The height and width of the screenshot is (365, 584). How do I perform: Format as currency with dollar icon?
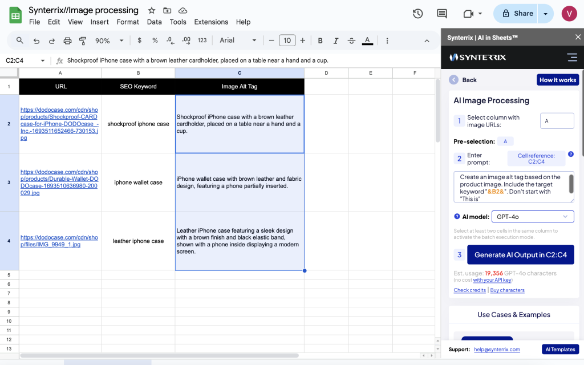(x=139, y=40)
